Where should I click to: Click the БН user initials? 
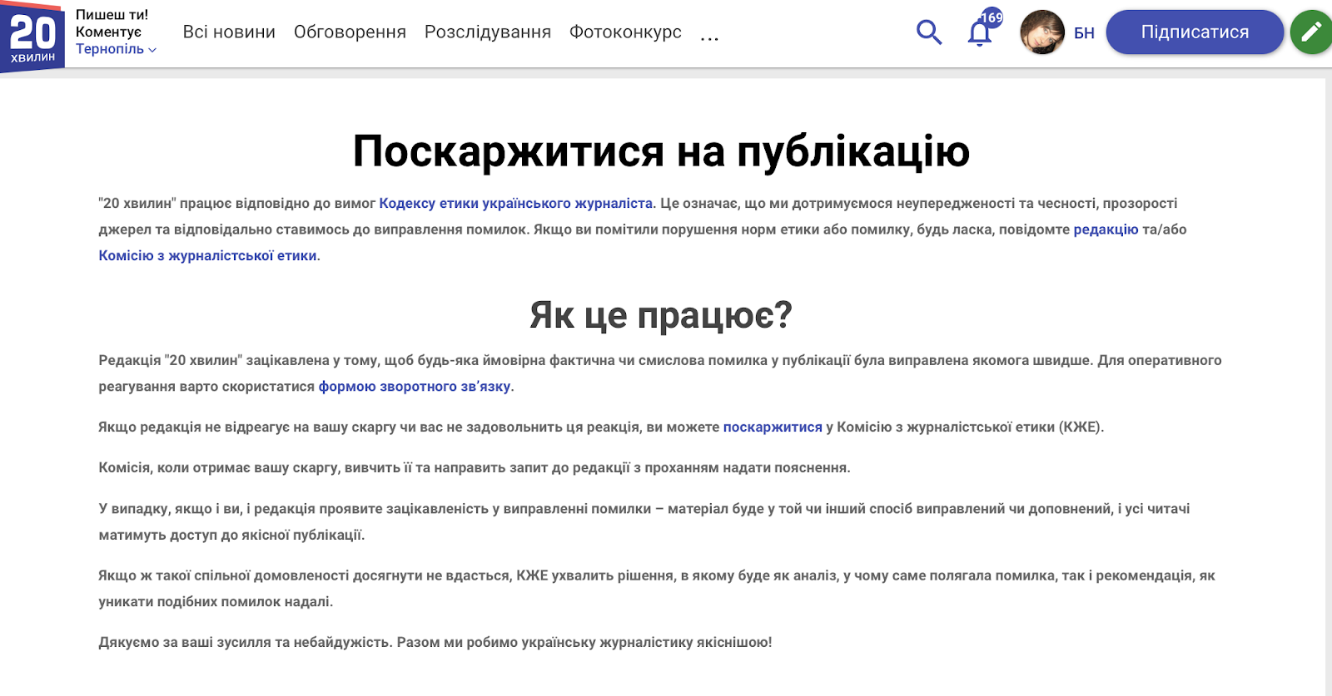(x=1084, y=33)
